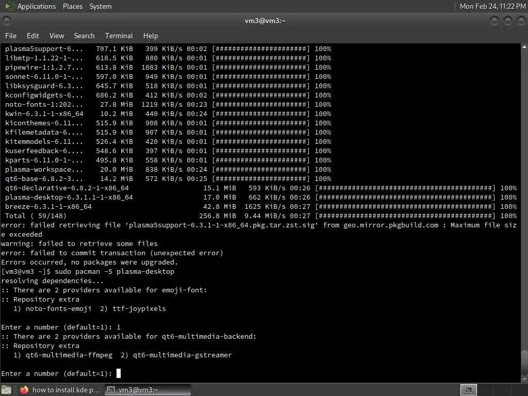
Task: Click the text 'qt6-multimedia-ffmpeg'
Action: pos(69,355)
